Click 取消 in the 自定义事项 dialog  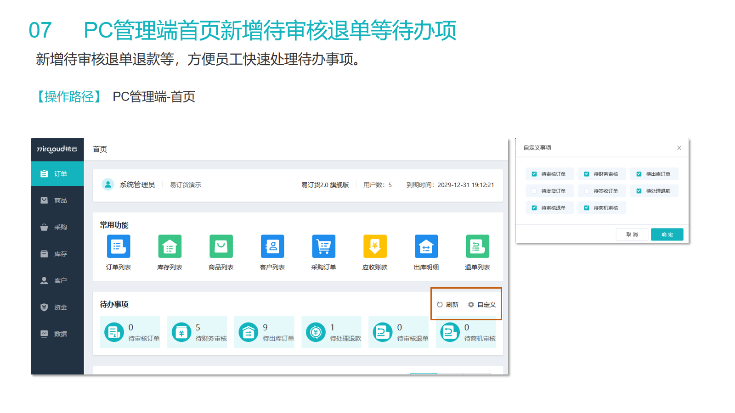pyautogui.click(x=632, y=234)
